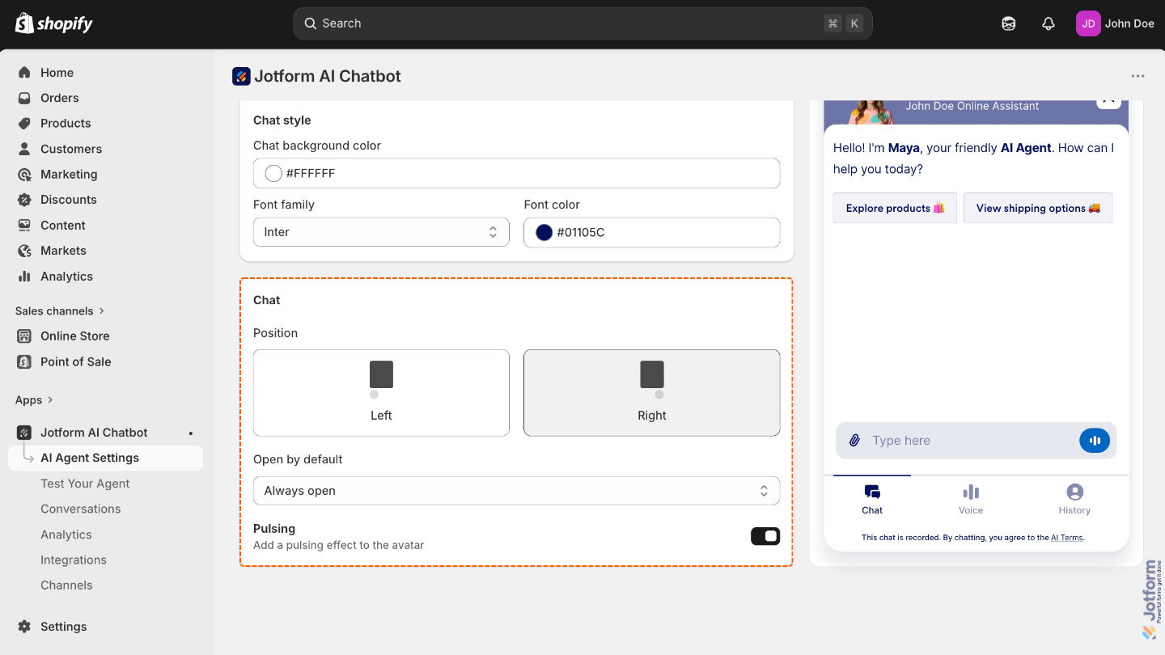
Task: Click the Analytics bar-chart icon
Action: click(25, 276)
